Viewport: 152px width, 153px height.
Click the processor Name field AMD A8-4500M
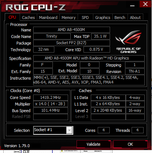click(71, 30)
